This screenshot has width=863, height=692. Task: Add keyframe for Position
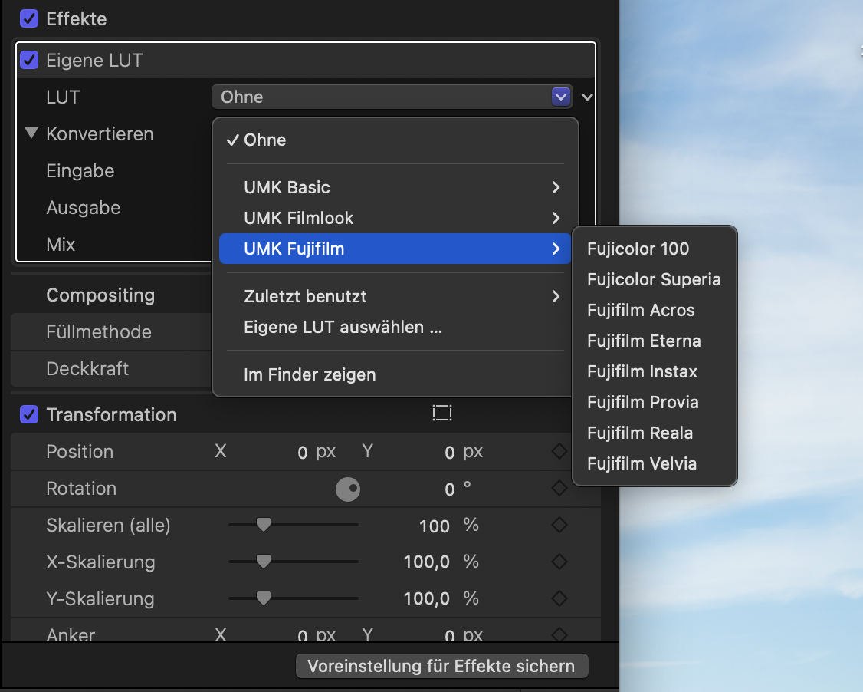click(x=559, y=451)
